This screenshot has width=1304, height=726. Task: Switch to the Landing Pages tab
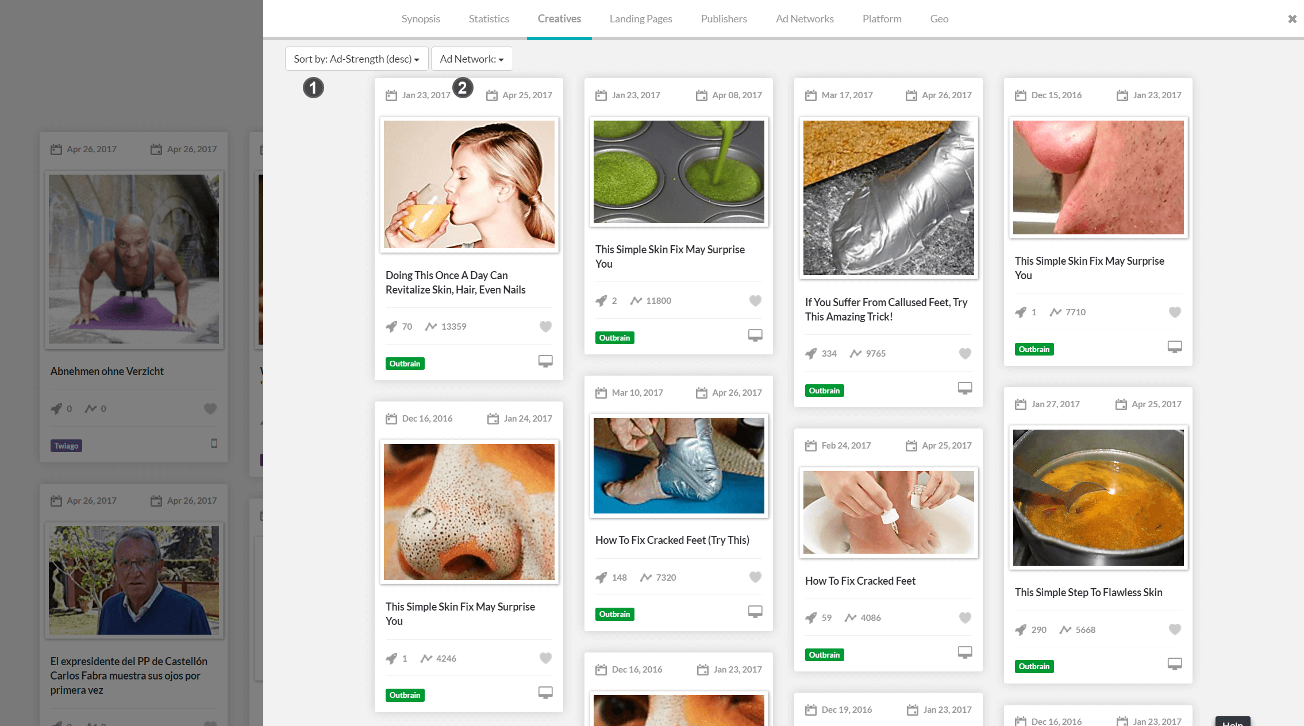[x=640, y=19]
